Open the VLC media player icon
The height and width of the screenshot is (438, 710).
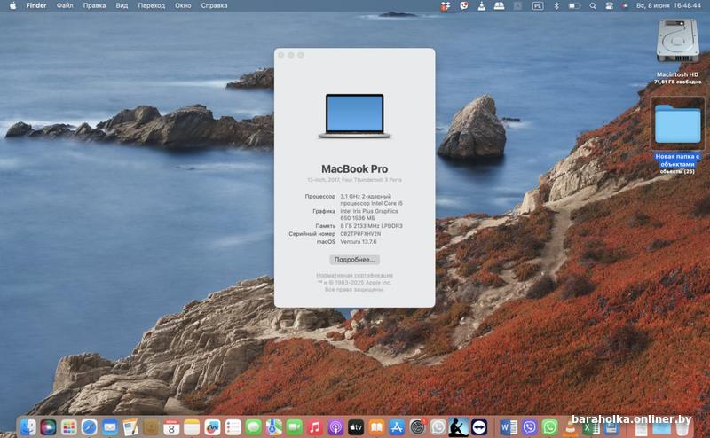click(x=570, y=428)
